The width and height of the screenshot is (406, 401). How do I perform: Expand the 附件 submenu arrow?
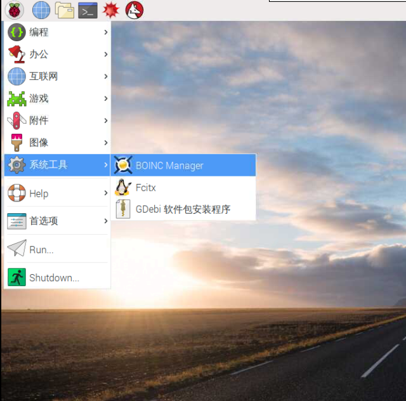click(106, 121)
